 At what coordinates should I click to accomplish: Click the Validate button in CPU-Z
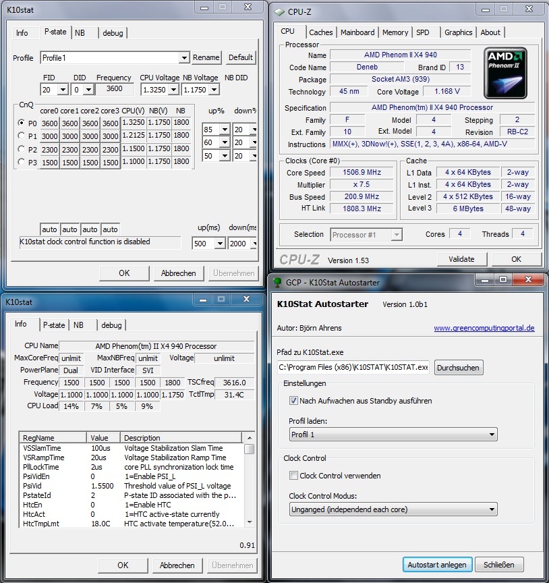click(x=461, y=259)
